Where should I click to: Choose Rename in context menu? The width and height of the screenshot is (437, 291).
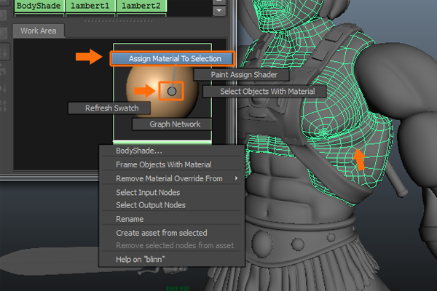pos(172,219)
